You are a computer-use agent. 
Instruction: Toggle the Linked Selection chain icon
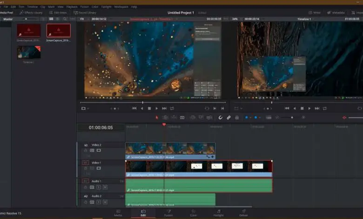coord(229,117)
